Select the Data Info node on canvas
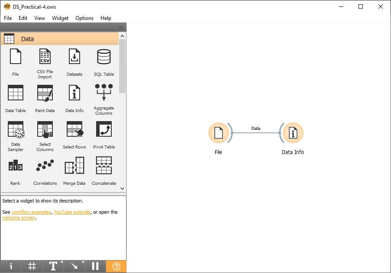This screenshot has height=273, width=391. tap(293, 133)
